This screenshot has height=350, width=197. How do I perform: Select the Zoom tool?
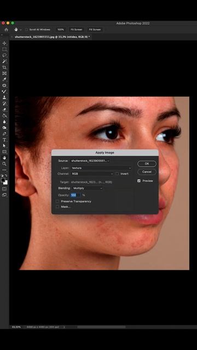pyautogui.click(x=4, y=164)
